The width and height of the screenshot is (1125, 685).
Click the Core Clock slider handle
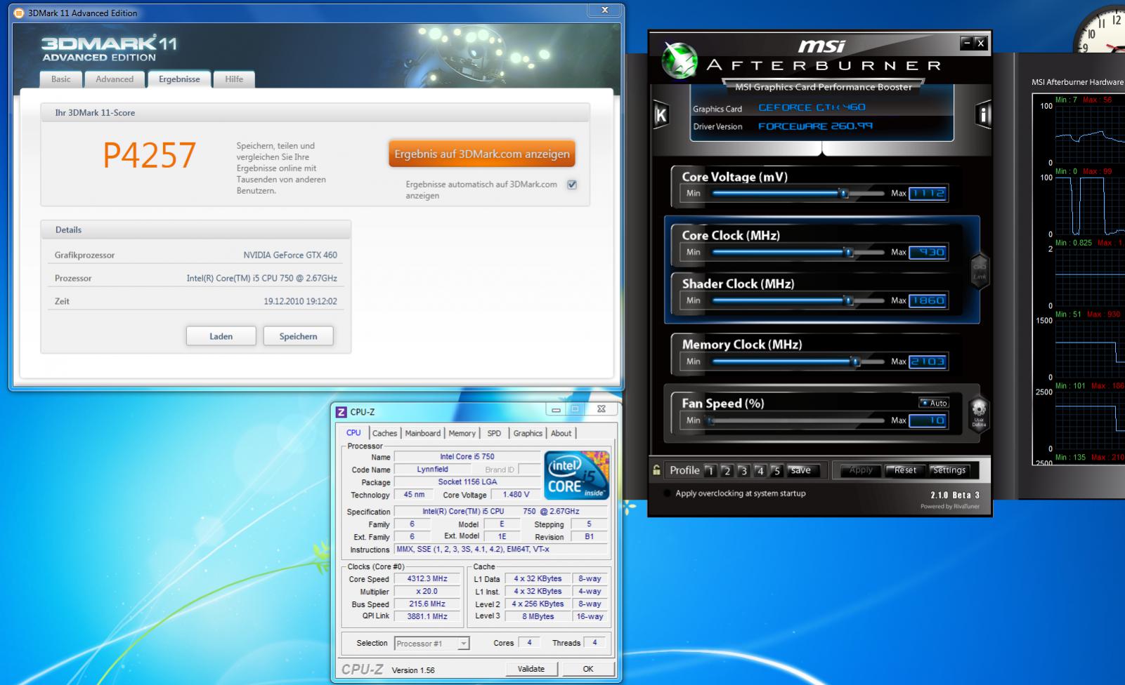coord(849,252)
